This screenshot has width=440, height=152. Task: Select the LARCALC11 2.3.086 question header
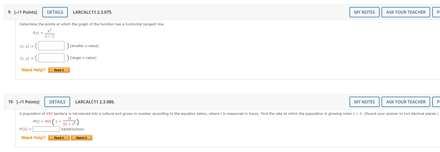[95, 102]
